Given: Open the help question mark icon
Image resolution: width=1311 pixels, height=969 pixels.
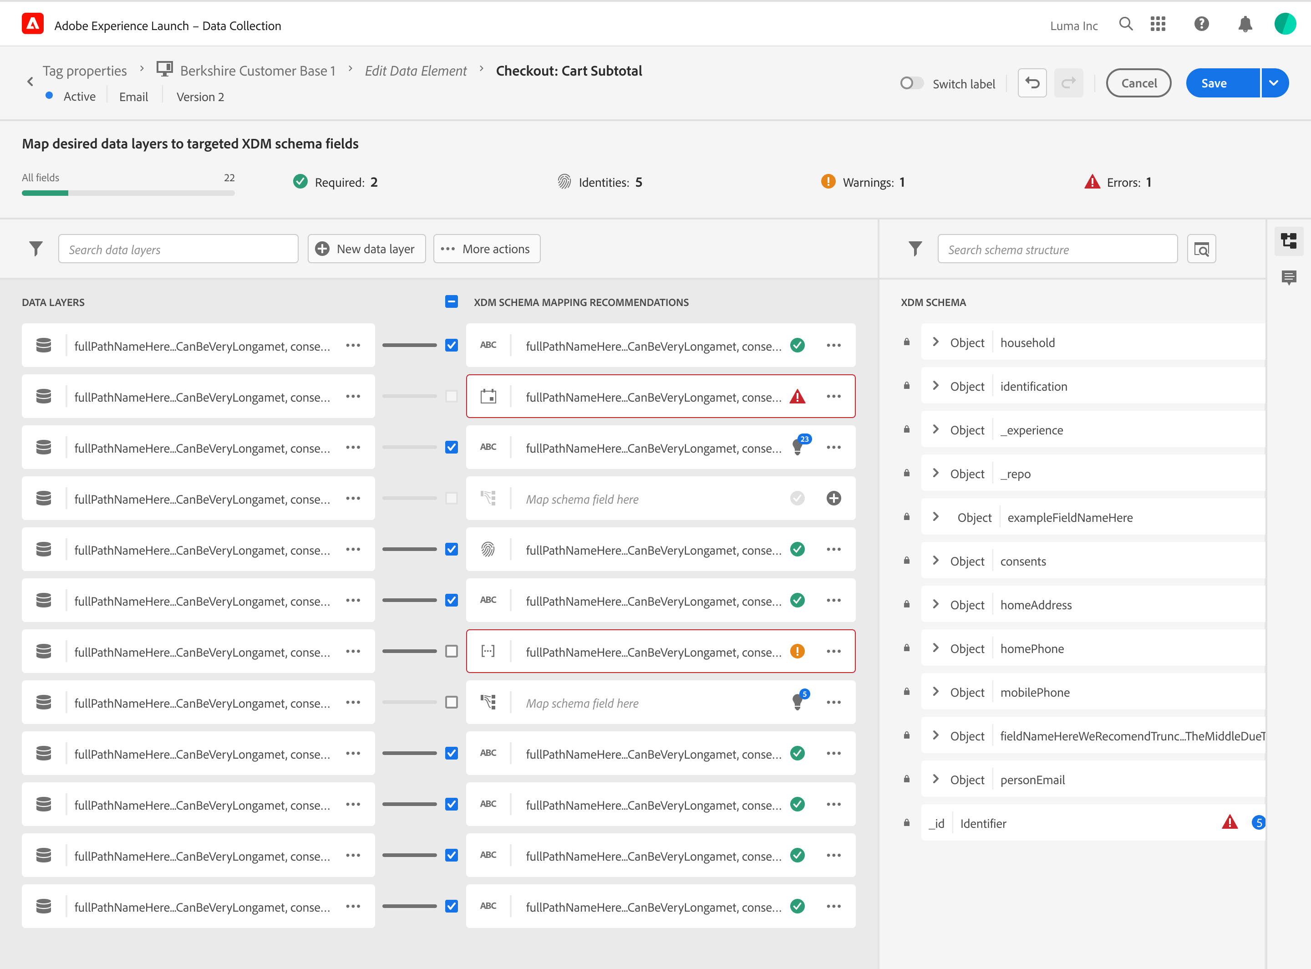Looking at the screenshot, I should click(x=1201, y=25).
